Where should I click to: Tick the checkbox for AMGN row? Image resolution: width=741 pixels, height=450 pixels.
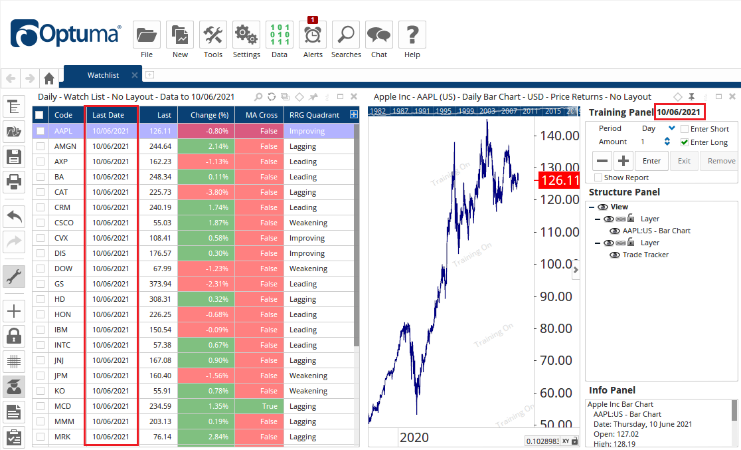coord(41,146)
